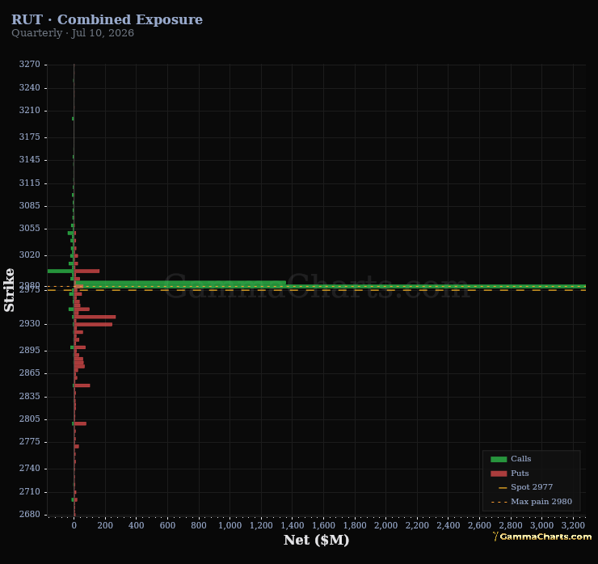Click the red Puts legend swatch

click(x=499, y=474)
